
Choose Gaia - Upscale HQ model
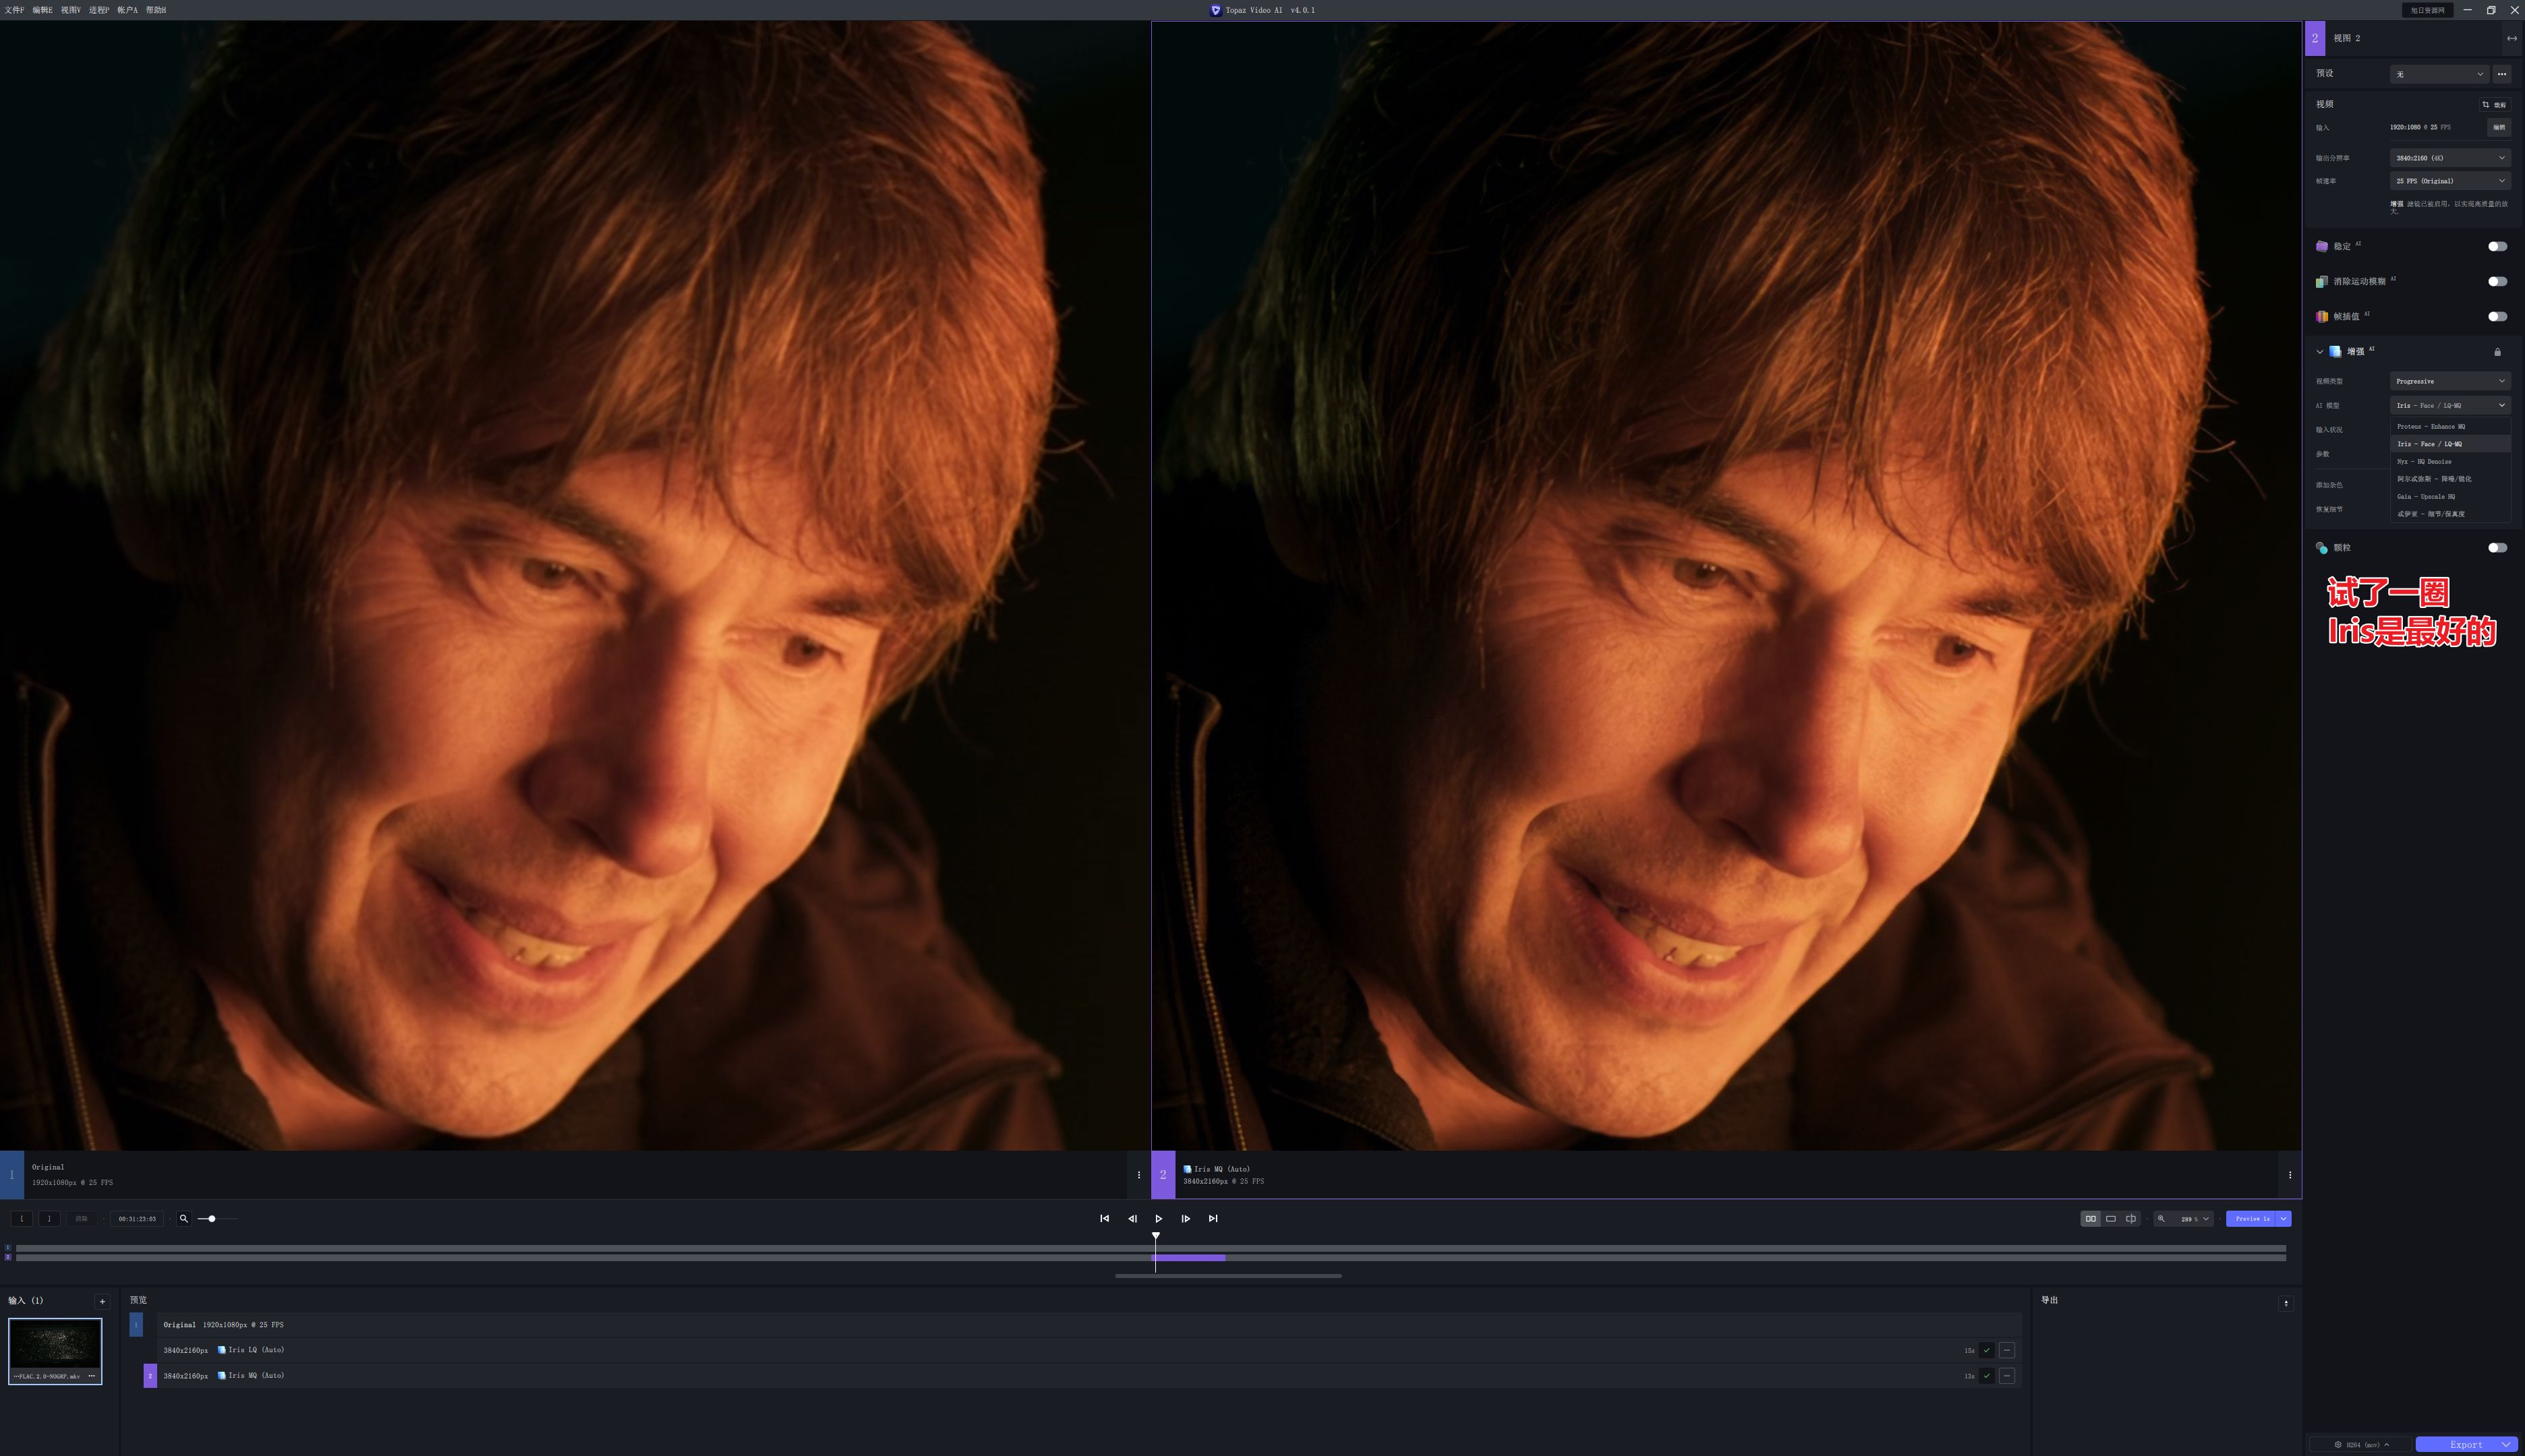(2426, 497)
